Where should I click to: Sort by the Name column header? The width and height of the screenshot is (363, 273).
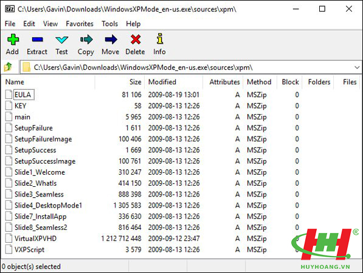coord(48,82)
